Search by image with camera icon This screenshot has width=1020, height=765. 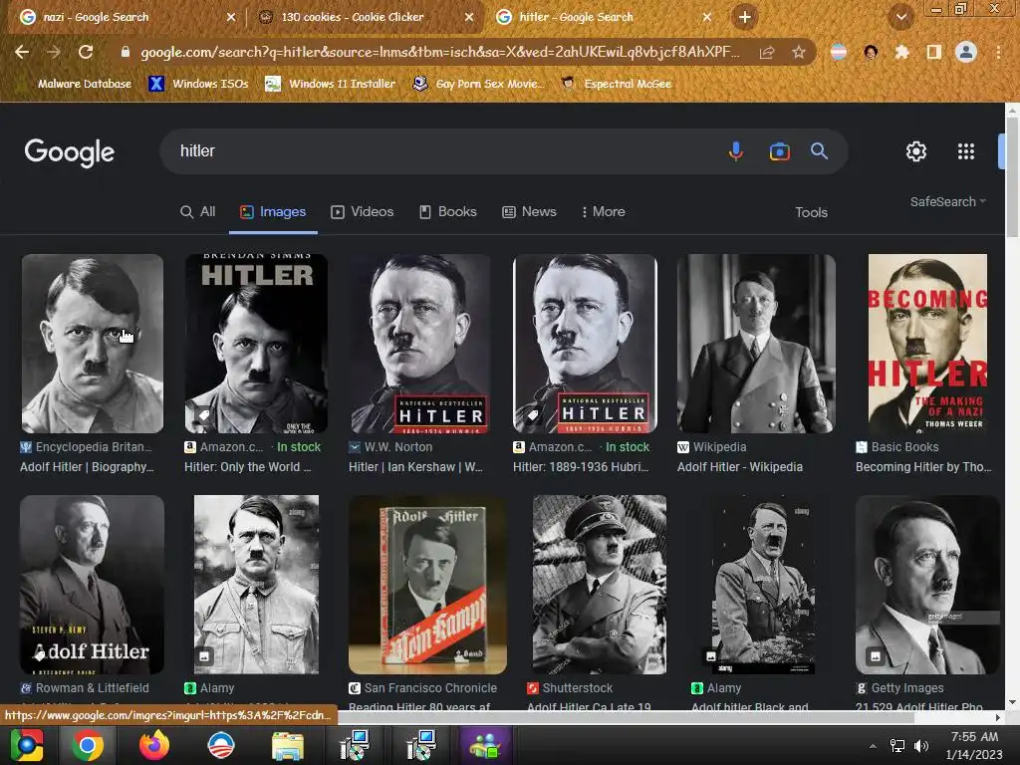point(779,151)
